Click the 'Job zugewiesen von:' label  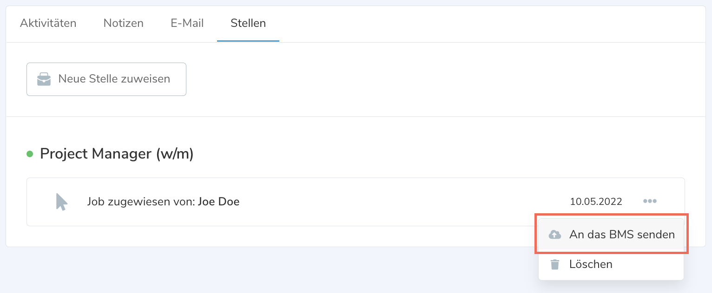(141, 202)
